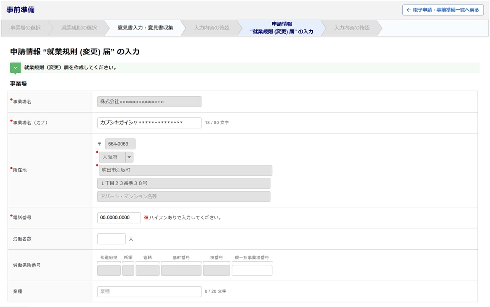Click the 被一括事業場番号 input field
The height and width of the screenshot is (307, 490).
coord(252,270)
